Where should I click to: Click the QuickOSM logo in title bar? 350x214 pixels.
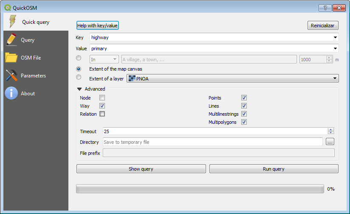[x=8, y=8]
